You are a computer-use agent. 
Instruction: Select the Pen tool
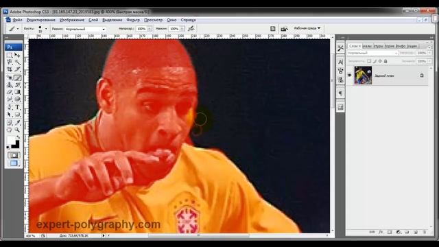tap(10, 107)
